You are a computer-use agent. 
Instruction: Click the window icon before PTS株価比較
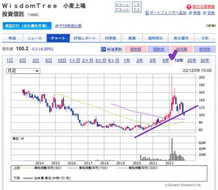tap(57, 26)
